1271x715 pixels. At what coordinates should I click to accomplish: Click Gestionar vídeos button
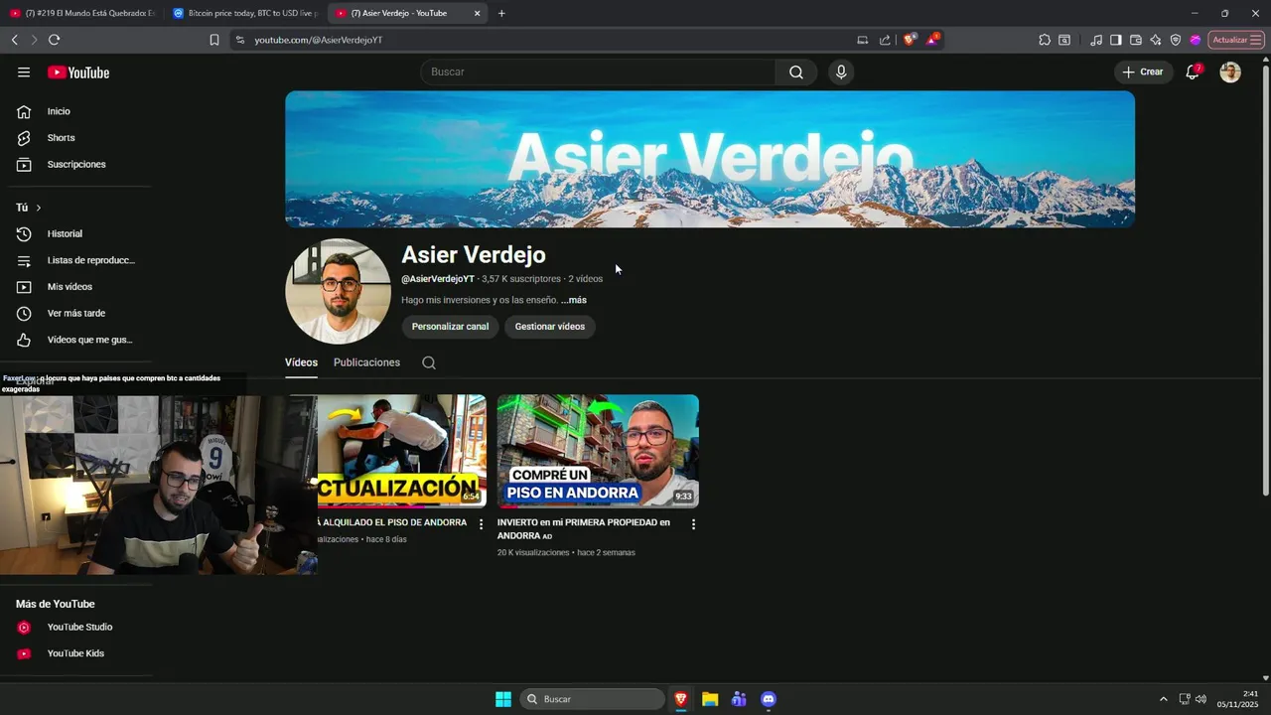pos(549,327)
